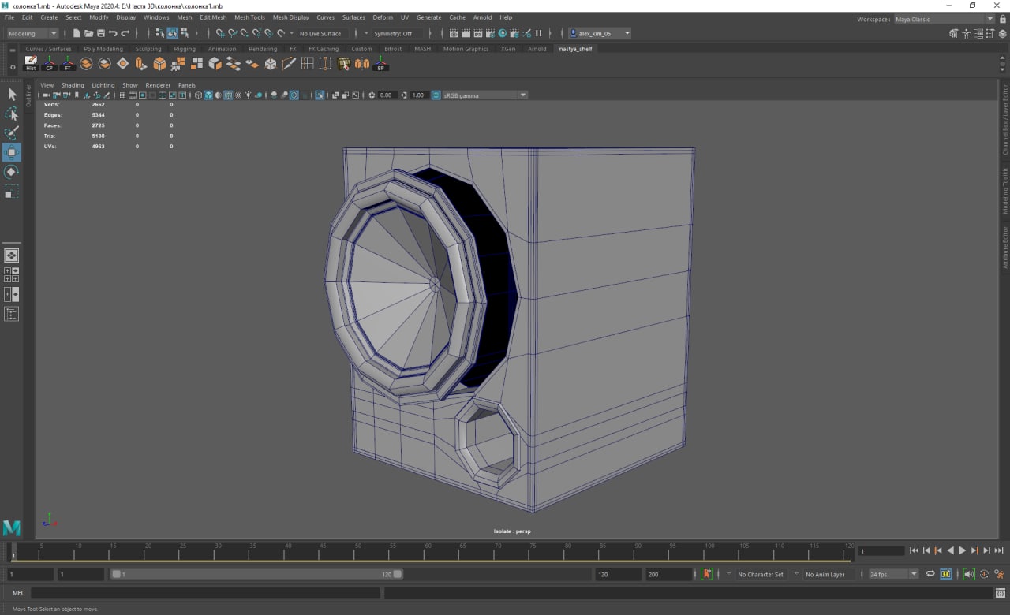Open the Edit Mesh menu
The image size is (1010, 615).
pos(213,17)
